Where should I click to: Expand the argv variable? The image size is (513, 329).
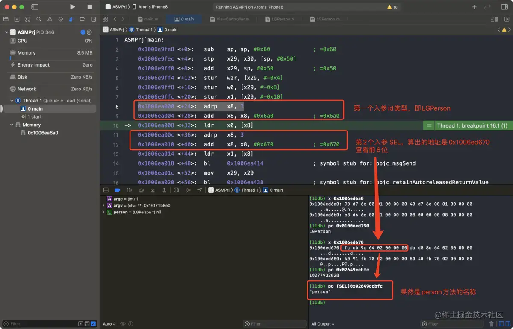(103, 206)
